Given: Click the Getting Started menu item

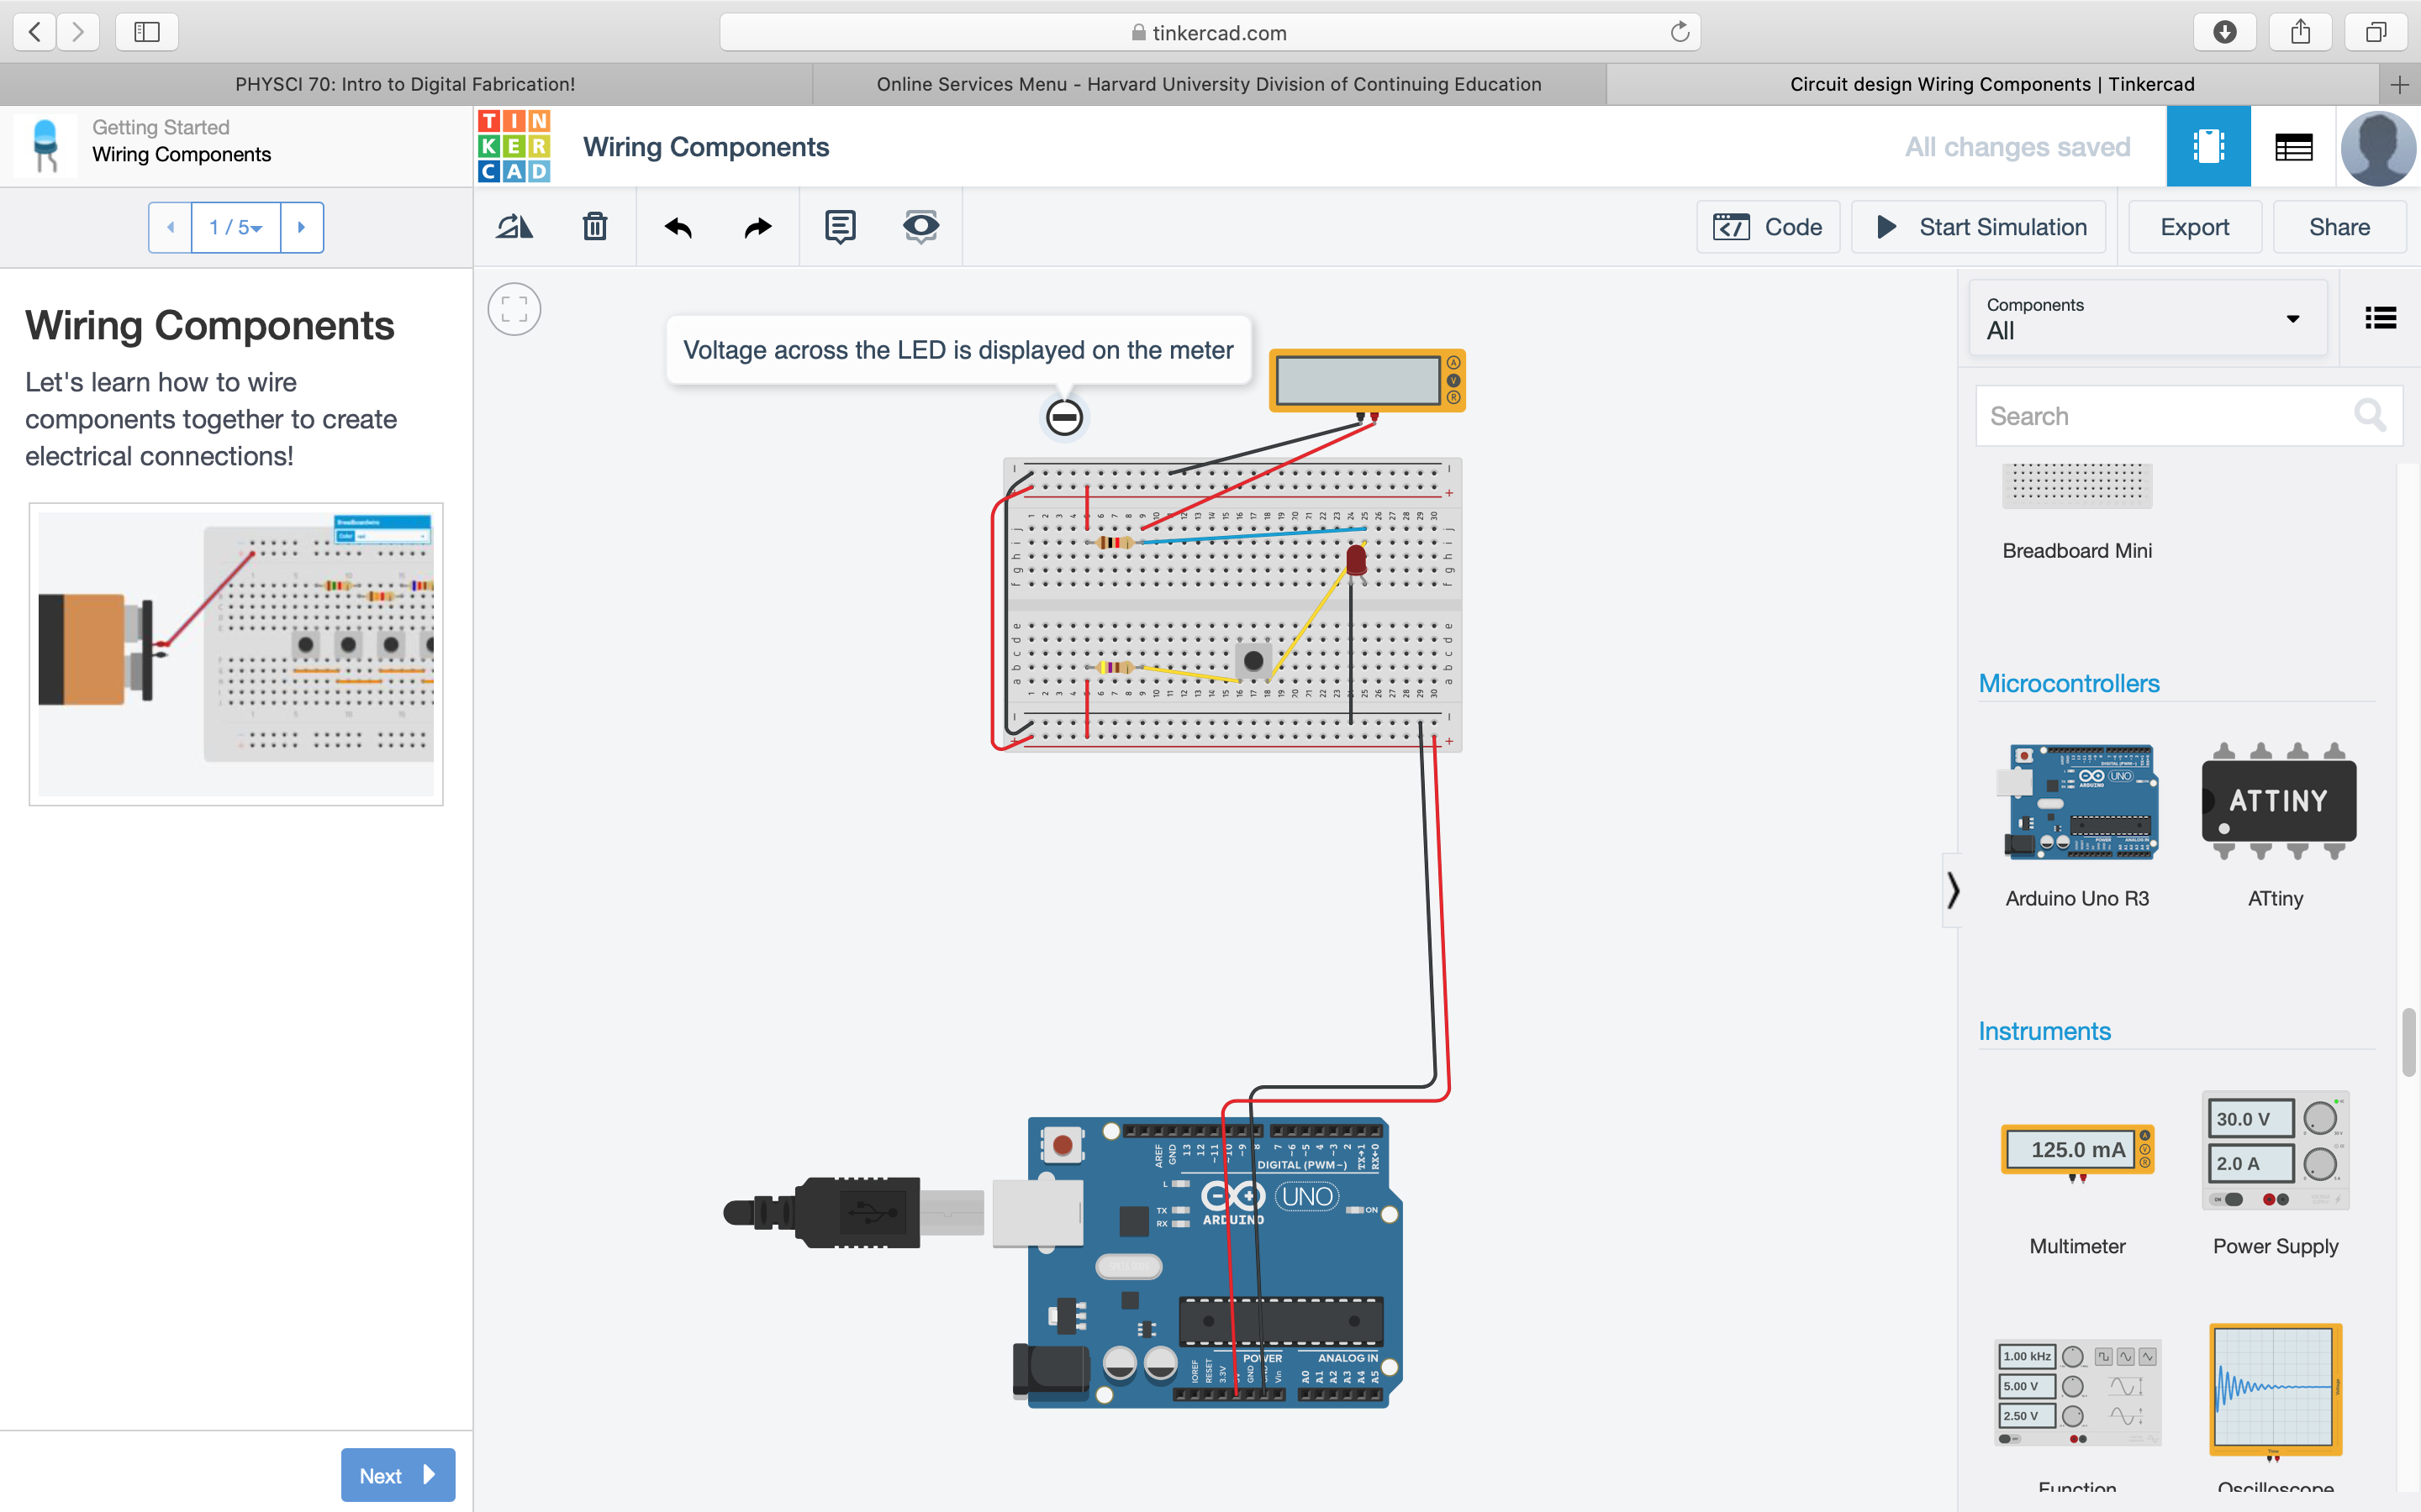Looking at the screenshot, I should (x=161, y=127).
